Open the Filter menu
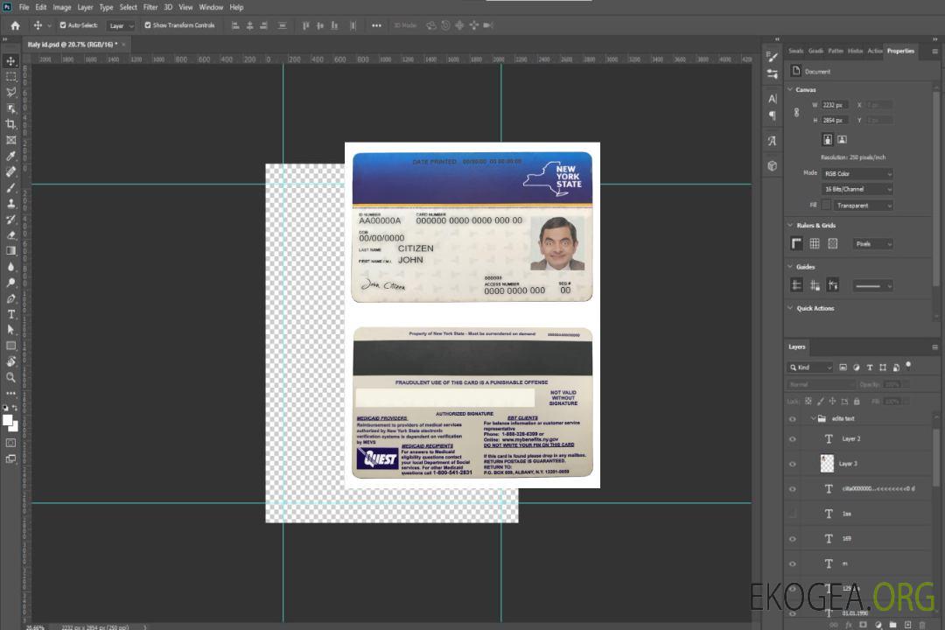The image size is (945, 630). coord(150,7)
